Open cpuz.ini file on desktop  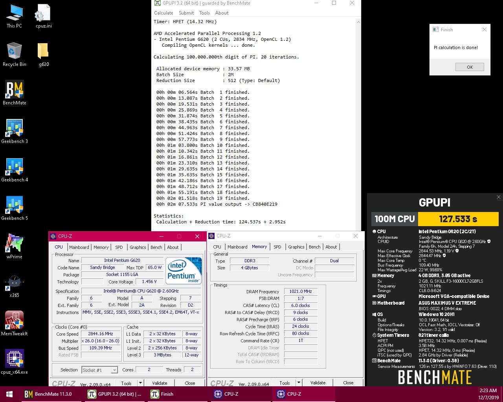(44, 16)
